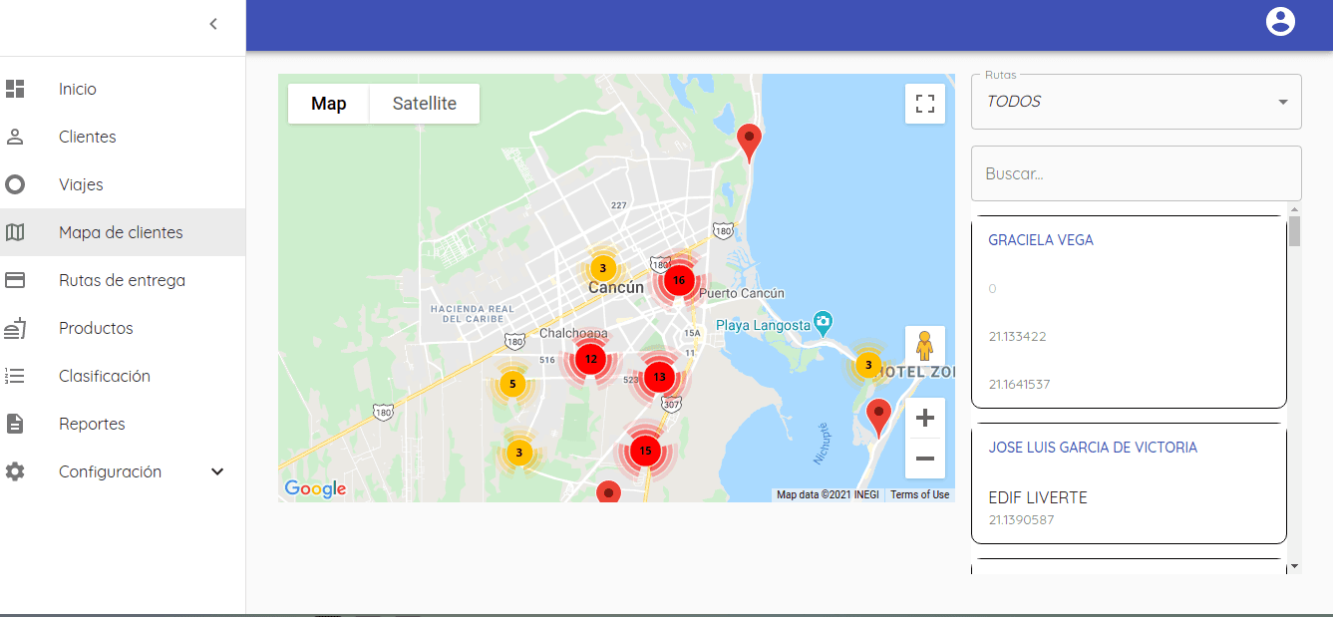Zoom in the map with plus button
This screenshot has width=1333, height=617.
tap(925, 418)
